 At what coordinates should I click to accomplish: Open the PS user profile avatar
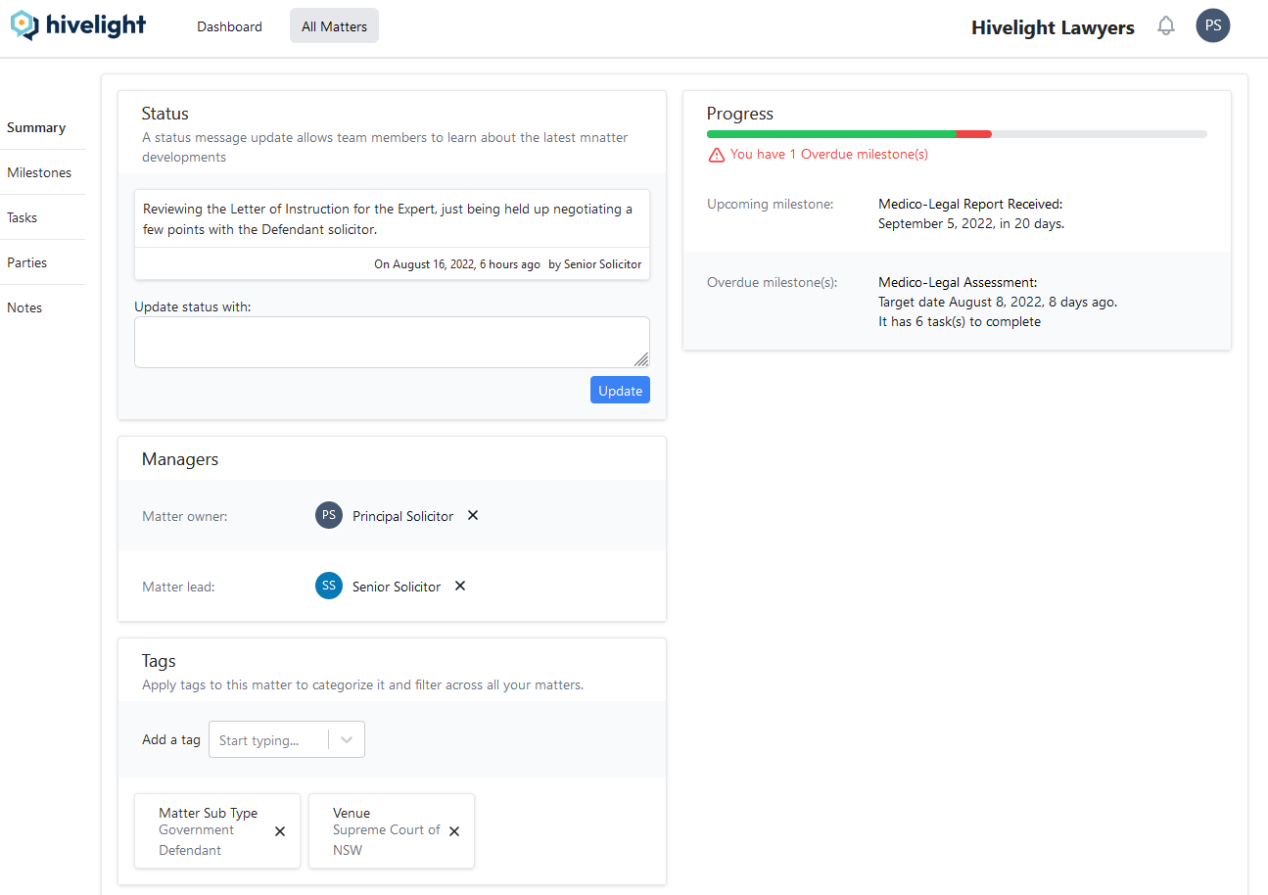tap(1212, 26)
